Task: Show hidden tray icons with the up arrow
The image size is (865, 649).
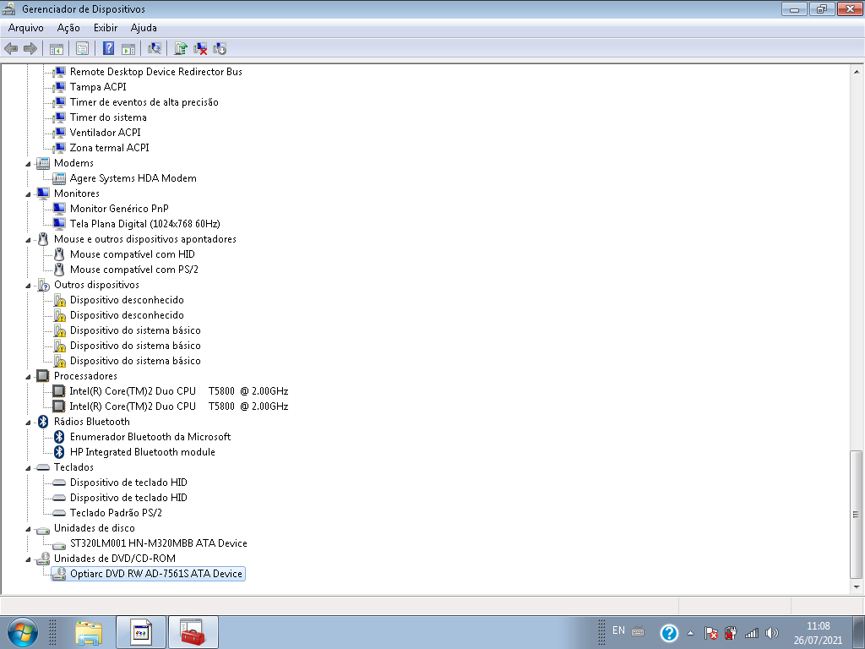Action: (690, 633)
